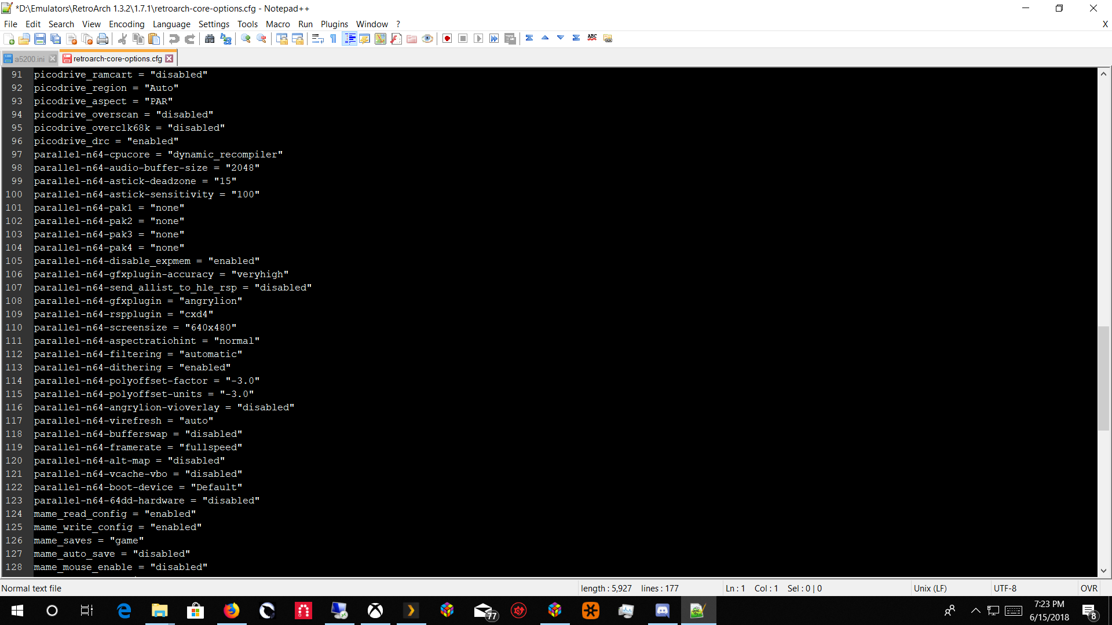Toggle word wrap toolbar icon
The height and width of the screenshot is (625, 1112).
pos(317,39)
